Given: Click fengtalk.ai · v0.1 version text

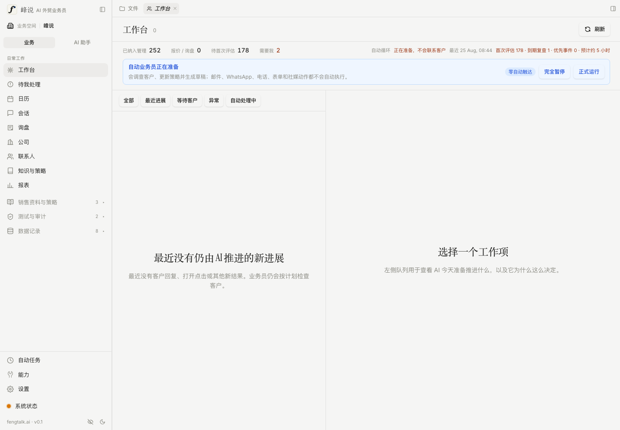Looking at the screenshot, I should tap(25, 422).
